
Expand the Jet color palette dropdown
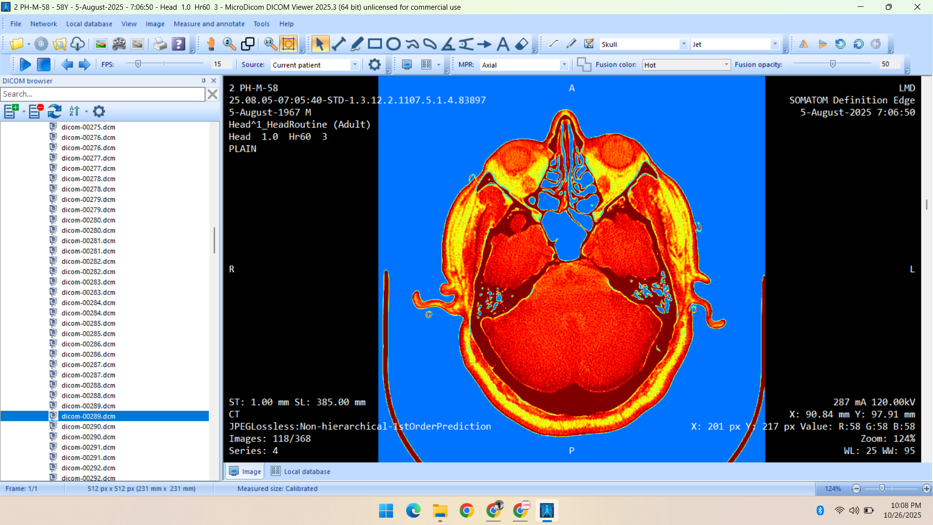tap(775, 44)
